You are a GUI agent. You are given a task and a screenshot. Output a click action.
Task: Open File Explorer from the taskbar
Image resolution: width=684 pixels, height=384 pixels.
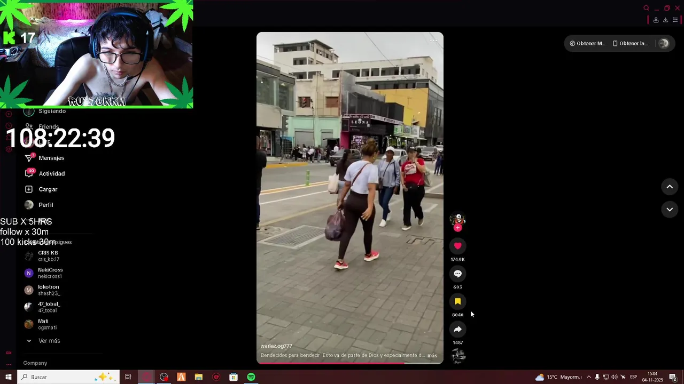(199, 377)
